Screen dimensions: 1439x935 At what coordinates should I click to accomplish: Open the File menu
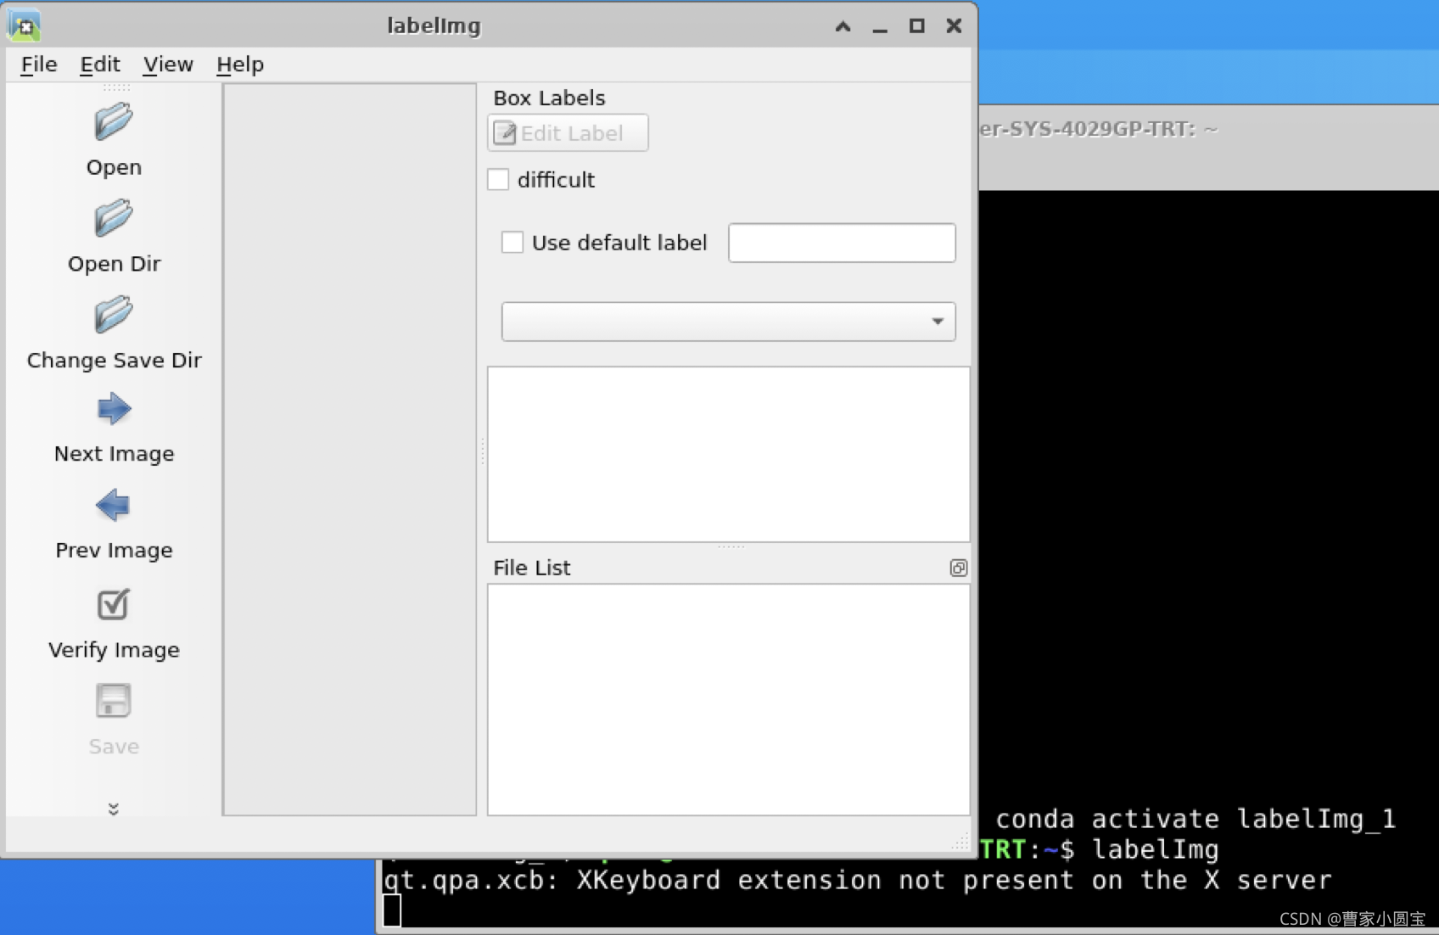pos(39,64)
